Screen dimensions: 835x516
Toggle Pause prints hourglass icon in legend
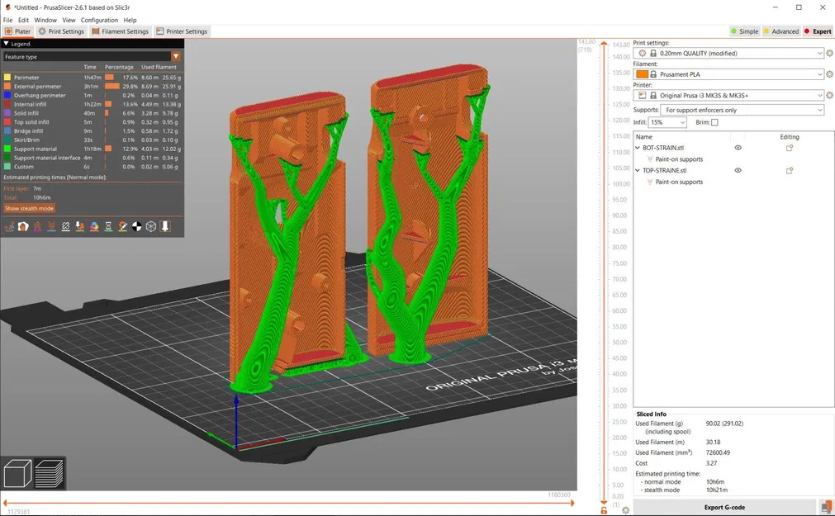(108, 226)
